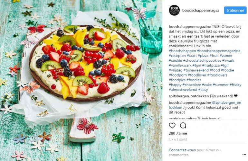The height and width of the screenshot is (161, 248).
Task: Open the three-dots more options menu
Action: (x=244, y=155)
